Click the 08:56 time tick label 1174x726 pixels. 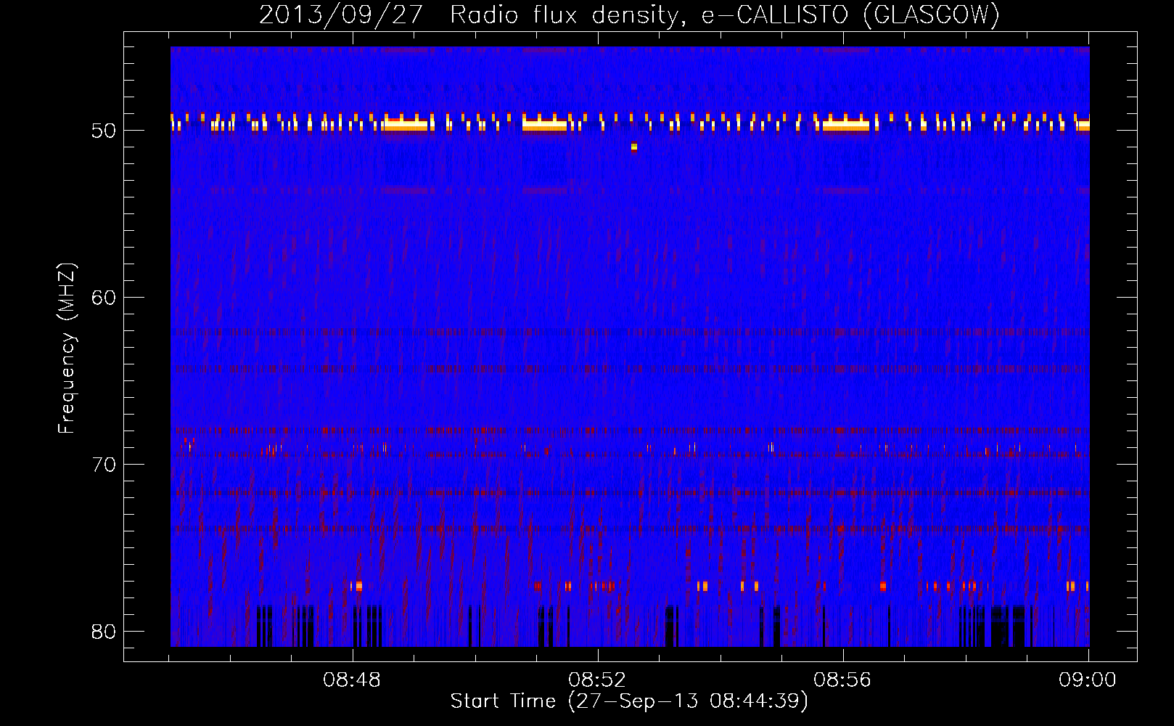[843, 680]
